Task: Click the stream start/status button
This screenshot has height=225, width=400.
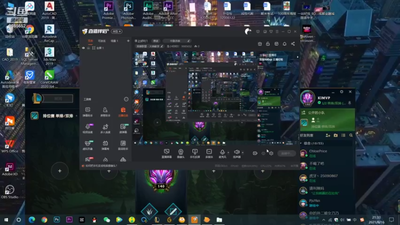Action: pyautogui.click(x=286, y=153)
